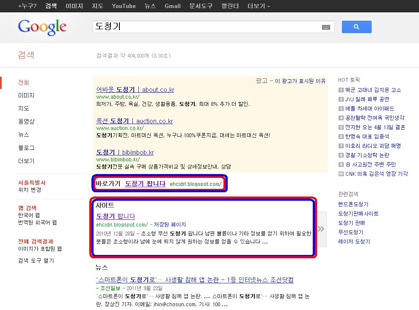Viewport: 419px width, 310px height.
Task: Open 뉴스 in the top black bar
Action: coord(150,6)
